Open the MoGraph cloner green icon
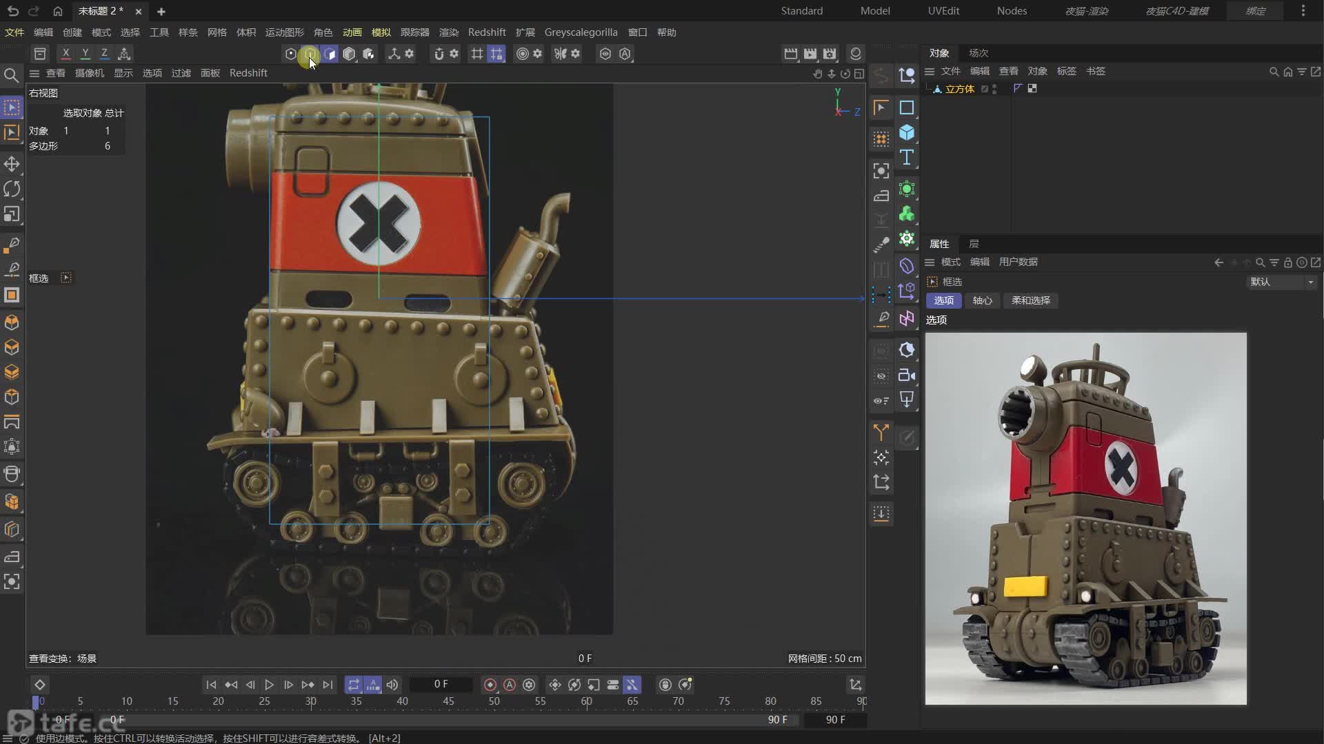The height and width of the screenshot is (744, 1324). 907,214
